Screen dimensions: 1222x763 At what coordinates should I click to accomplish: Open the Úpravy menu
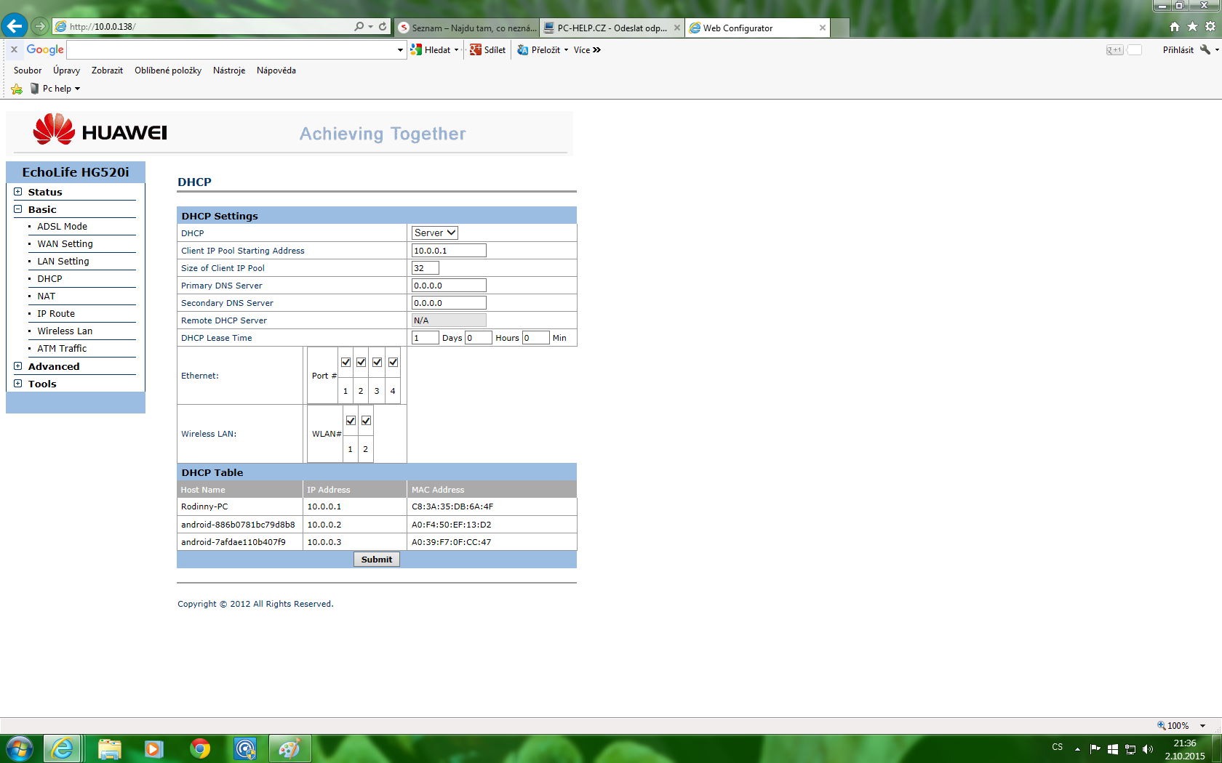coord(66,70)
